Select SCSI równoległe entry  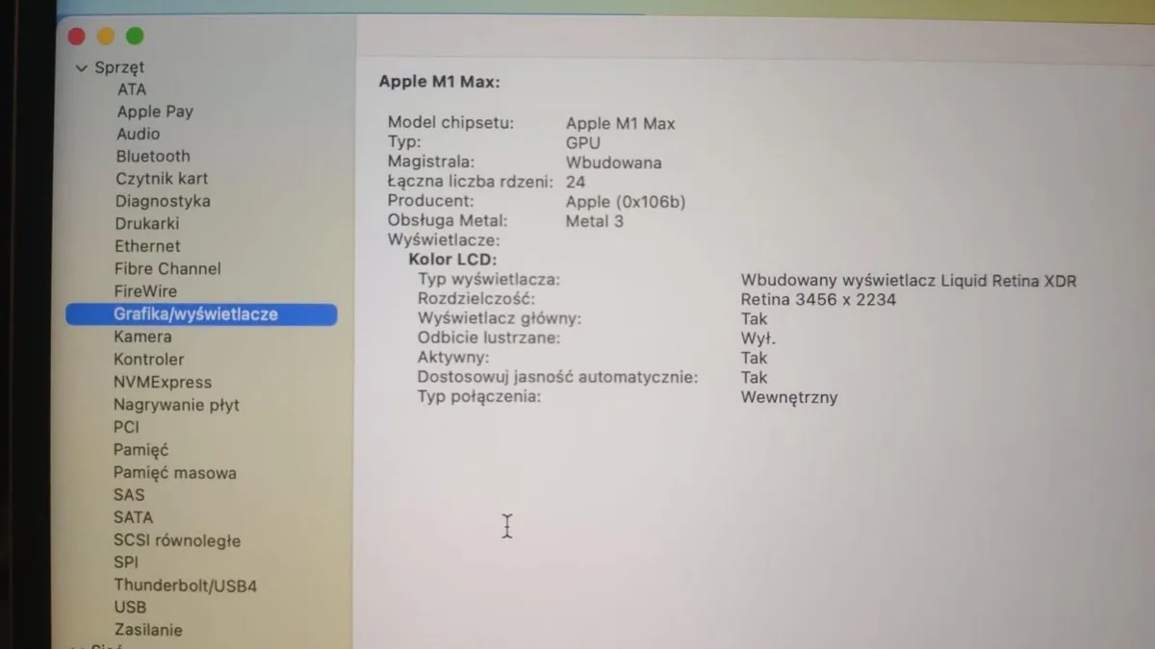[177, 540]
